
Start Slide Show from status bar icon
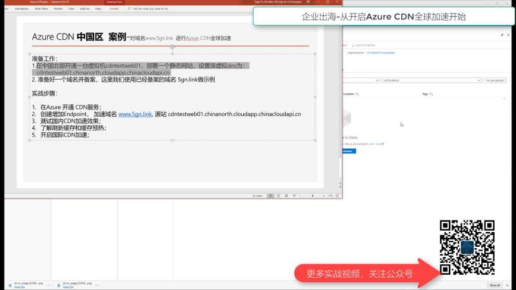(x=294, y=196)
